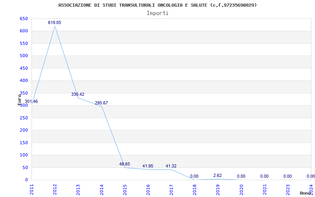Click the 330.42 data label
This screenshot has width=315, height=197.
point(78,94)
